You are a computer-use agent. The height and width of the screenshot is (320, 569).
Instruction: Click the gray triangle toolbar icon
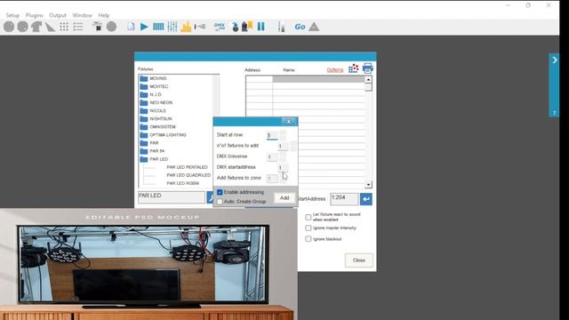(x=314, y=27)
